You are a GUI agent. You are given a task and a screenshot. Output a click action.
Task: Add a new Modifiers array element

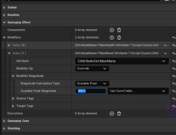click(x=112, y=38)
